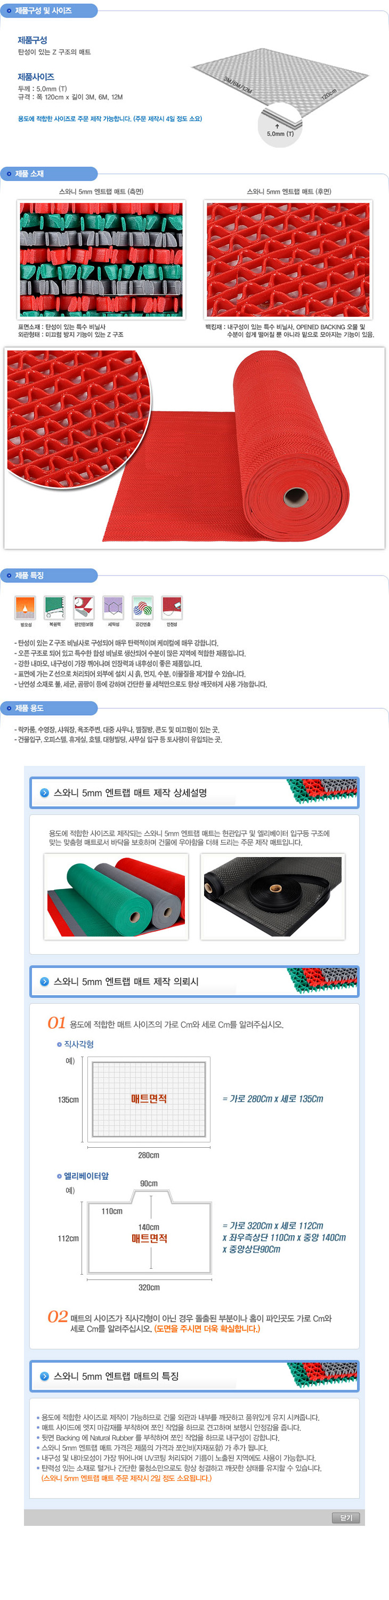This screenshot has height=1600, width=389.
Task: Select the 편안한보행 feature icon
Action: (x=84, y=607)
